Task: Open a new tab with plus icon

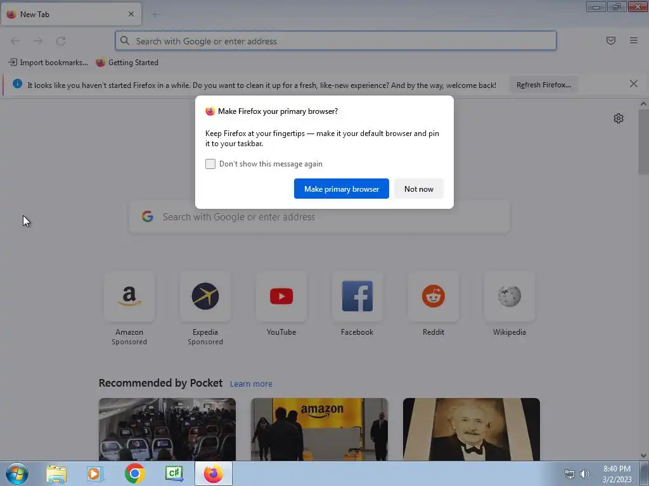Action: 155,15
